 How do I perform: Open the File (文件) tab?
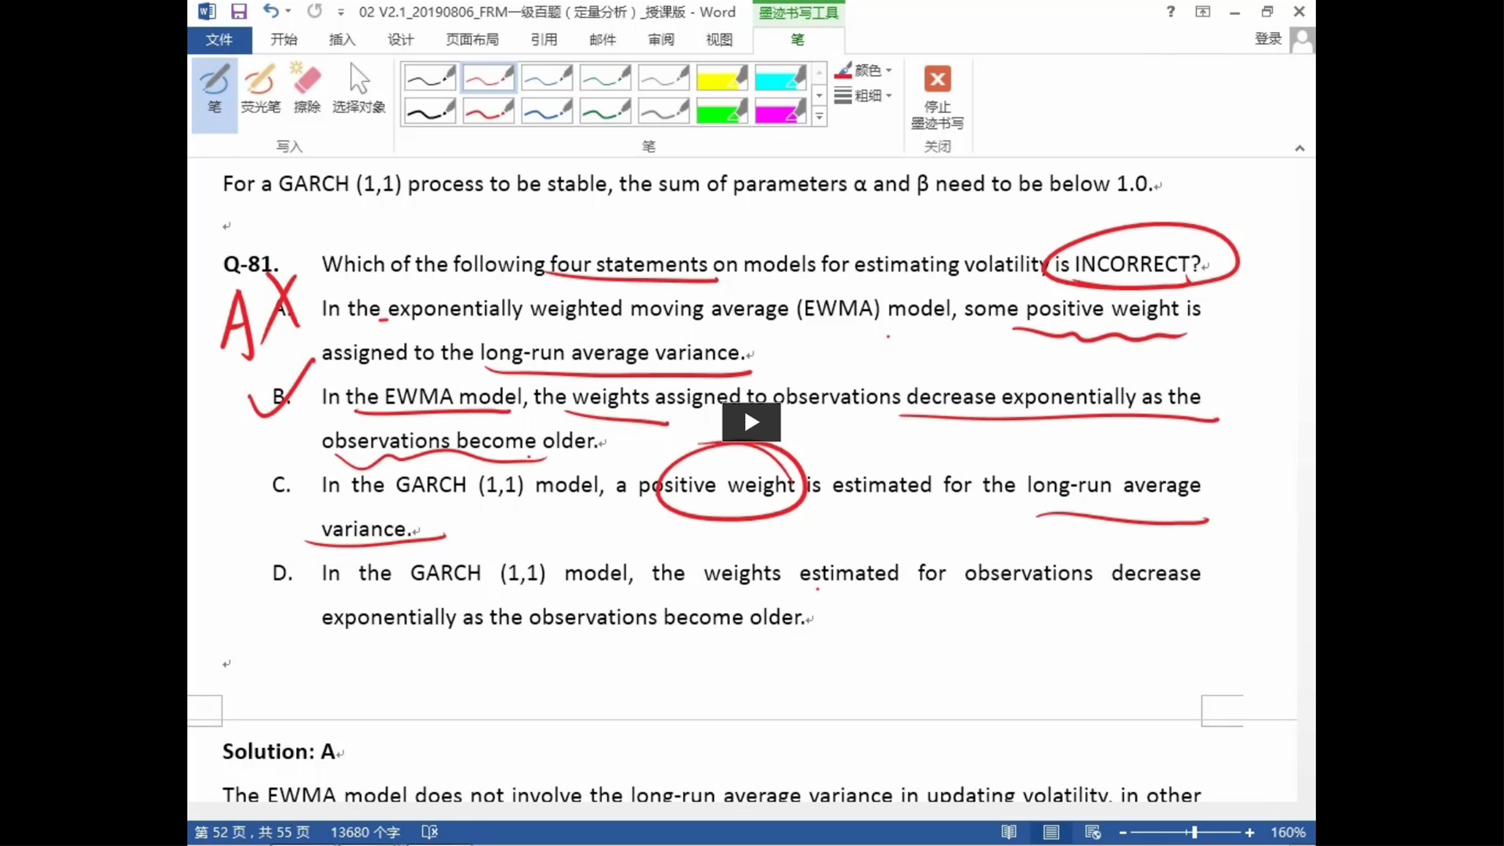pyautogui.click(x=219, y=40)
